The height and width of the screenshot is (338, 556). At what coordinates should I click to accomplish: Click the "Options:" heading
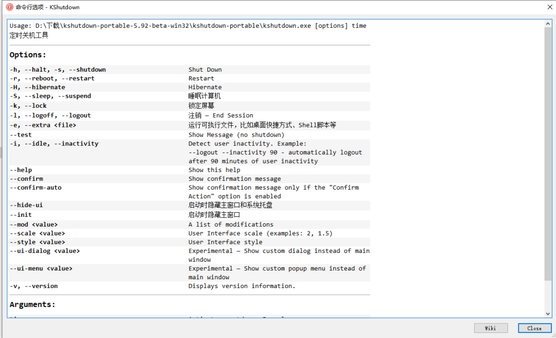coord(28,55)
